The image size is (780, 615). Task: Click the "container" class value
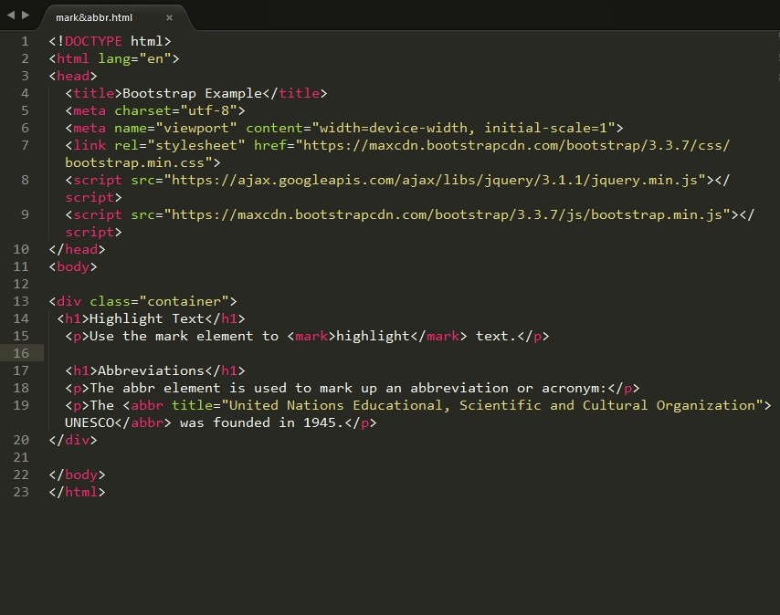click(x=184, y=301)
